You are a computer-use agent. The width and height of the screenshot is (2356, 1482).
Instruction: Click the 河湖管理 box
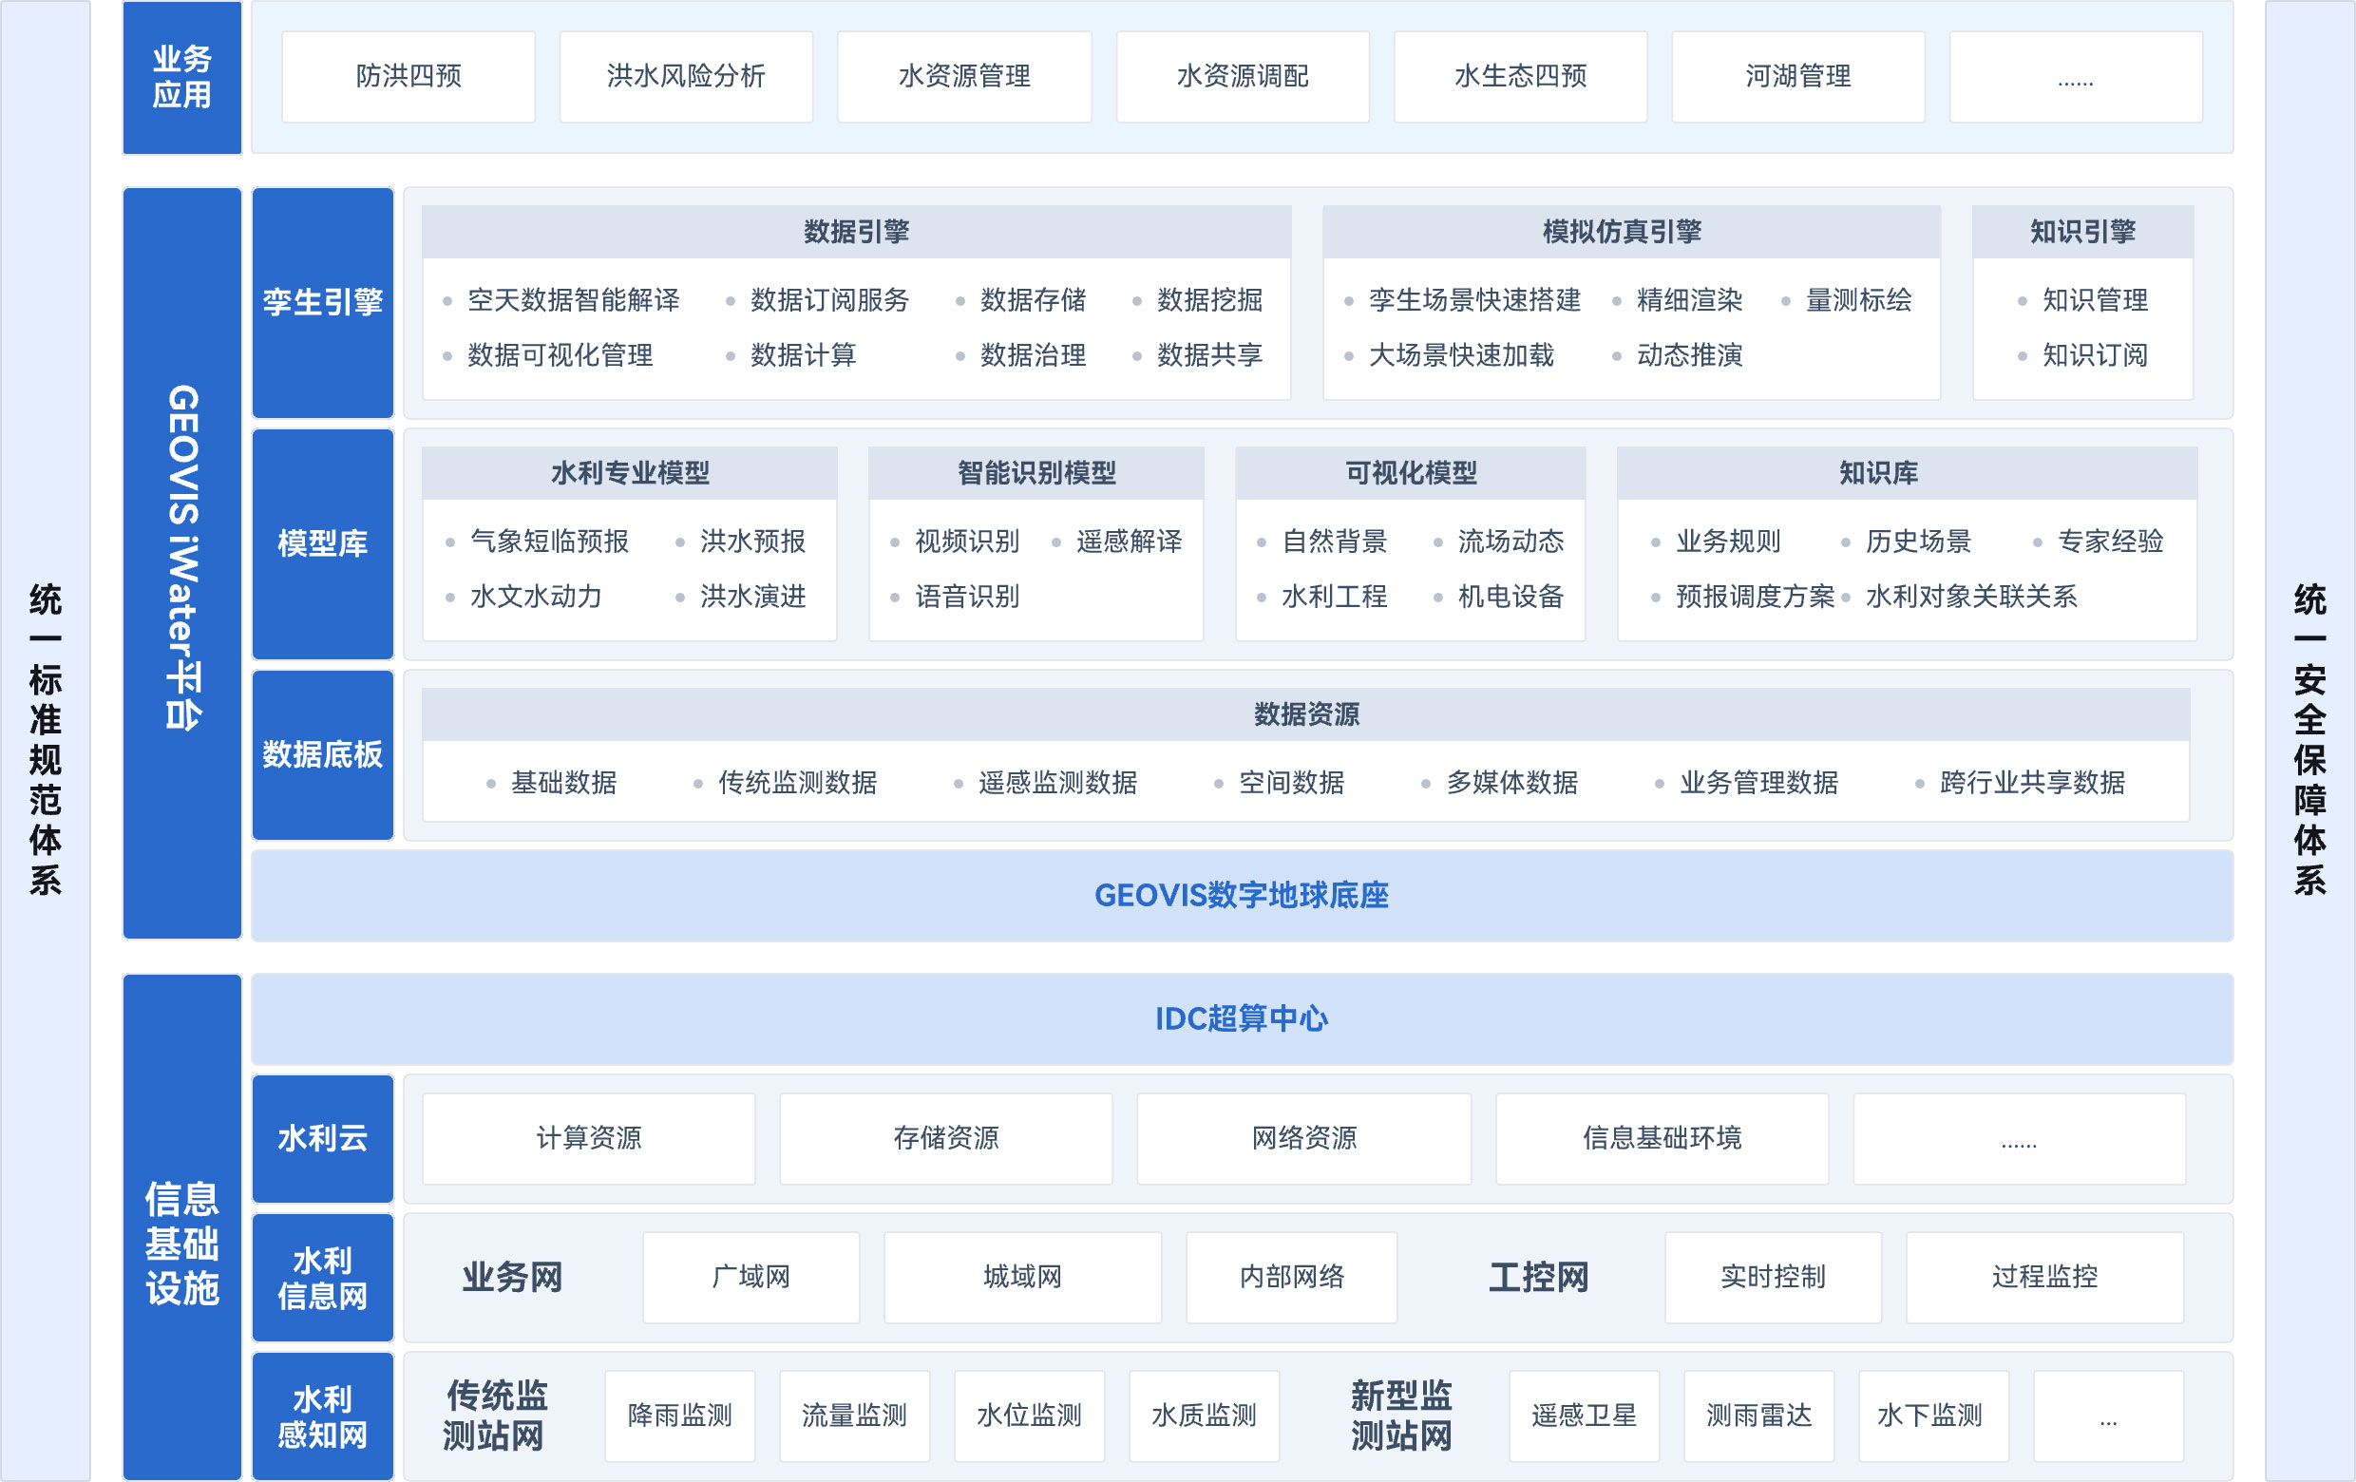tap(1798, 76)
